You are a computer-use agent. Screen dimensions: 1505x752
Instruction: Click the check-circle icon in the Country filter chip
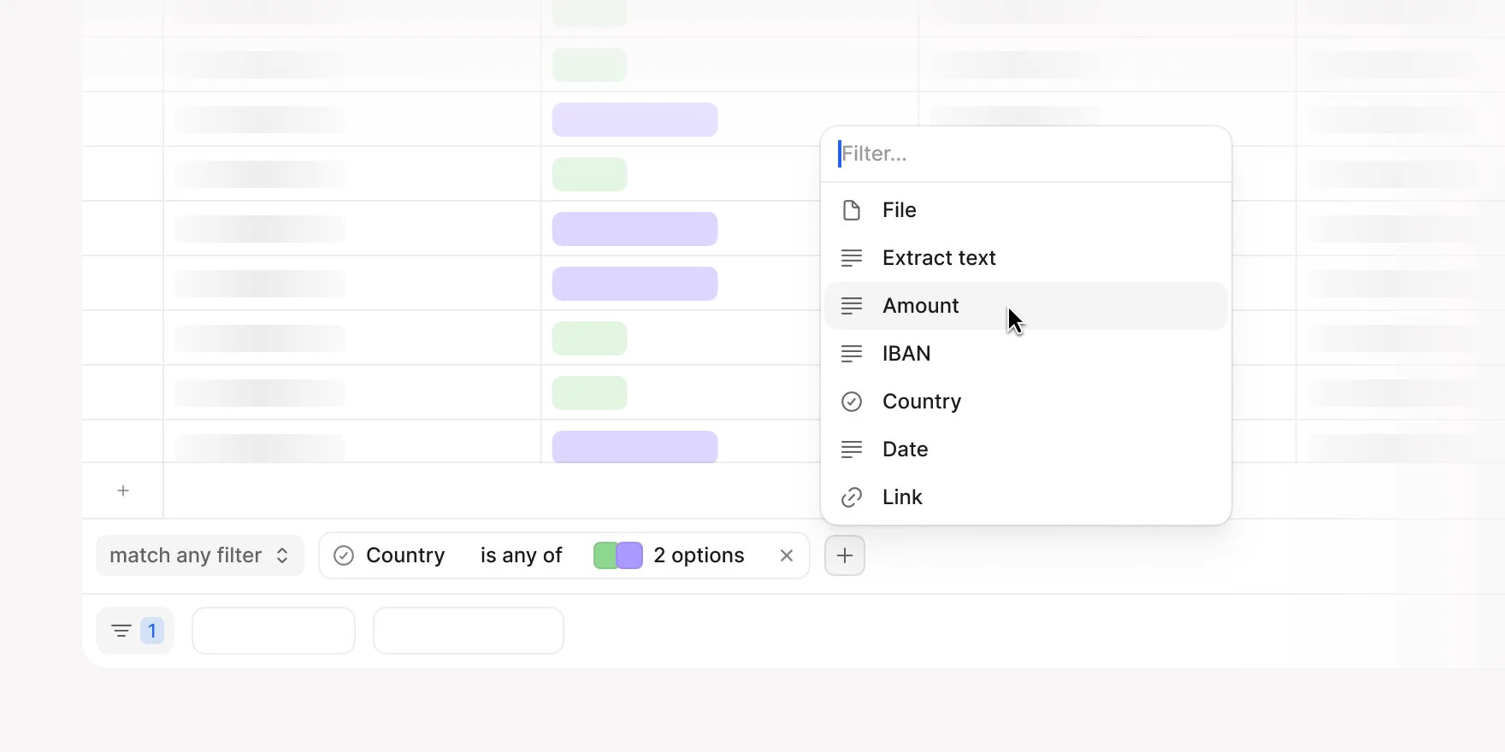click(344, 555)
